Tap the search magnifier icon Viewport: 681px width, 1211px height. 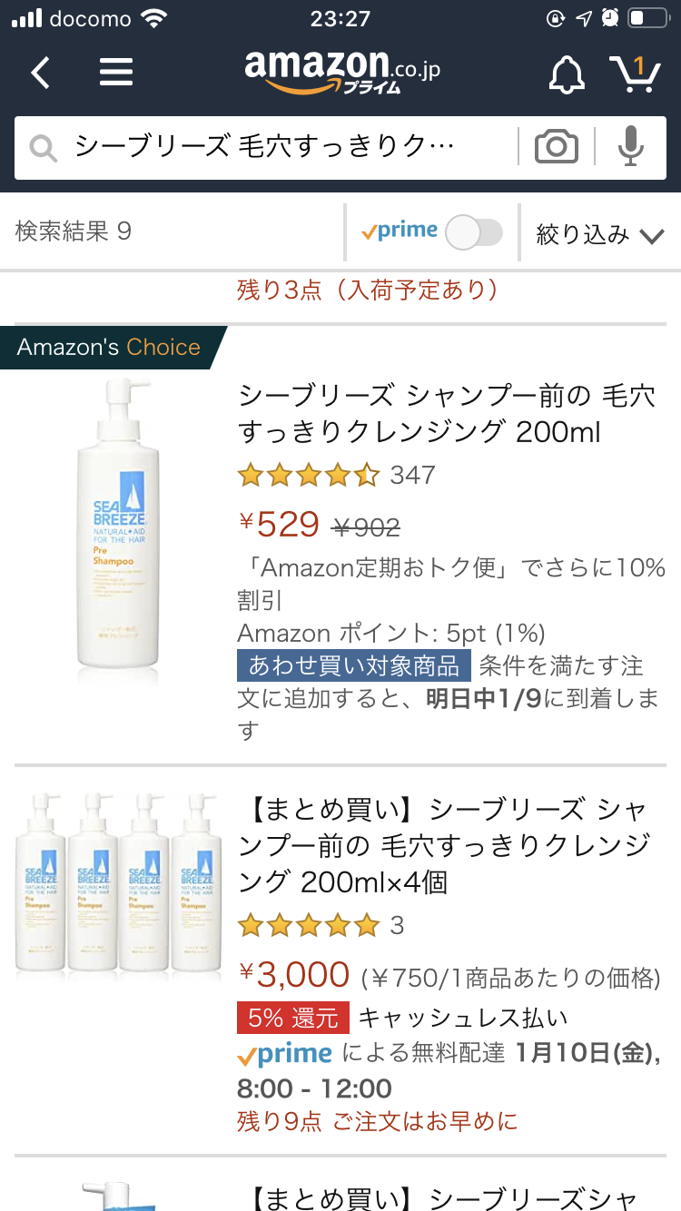tap(44, 147)
